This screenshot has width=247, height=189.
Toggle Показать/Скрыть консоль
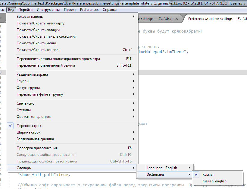coord(38,50)
